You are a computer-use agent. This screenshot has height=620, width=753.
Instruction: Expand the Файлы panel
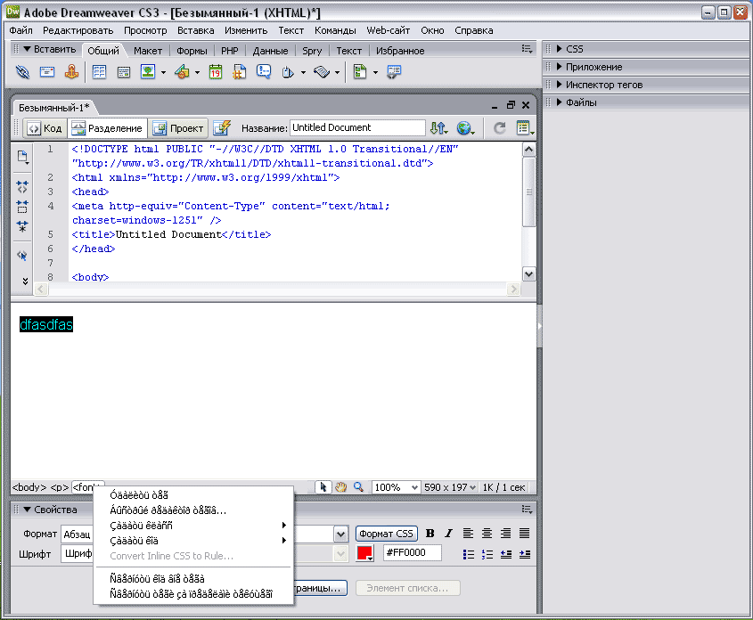(x=560, y=102)
